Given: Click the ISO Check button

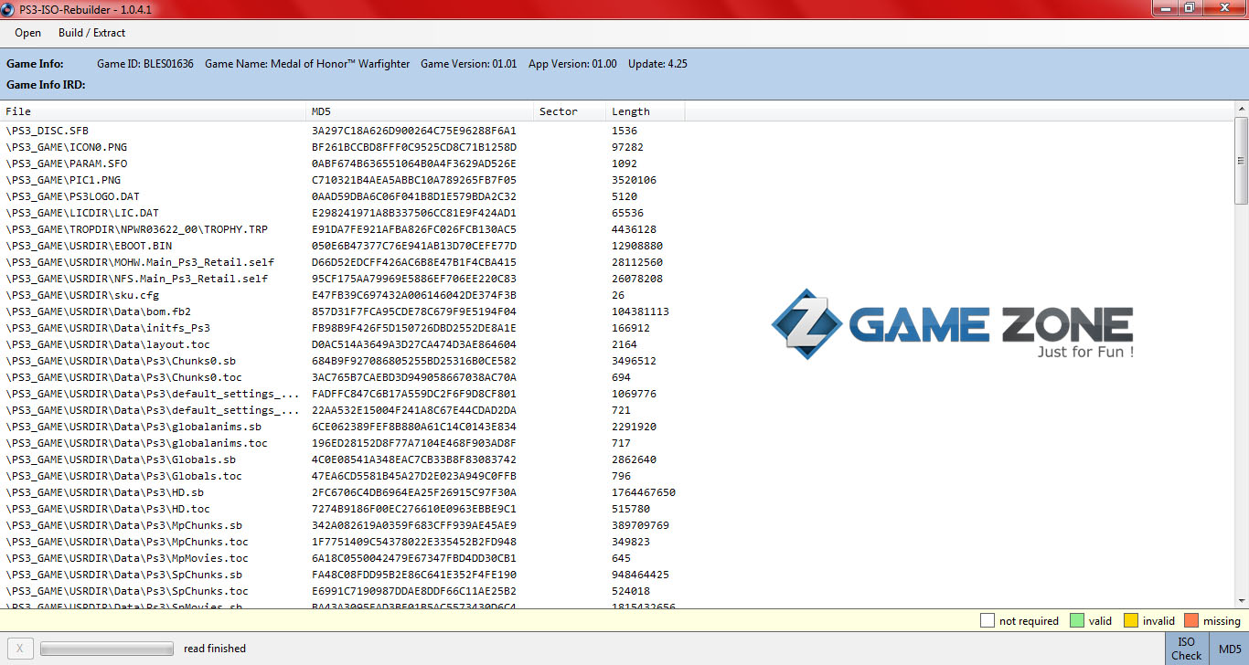Looking at the screenshot, I should (1186, 649).
